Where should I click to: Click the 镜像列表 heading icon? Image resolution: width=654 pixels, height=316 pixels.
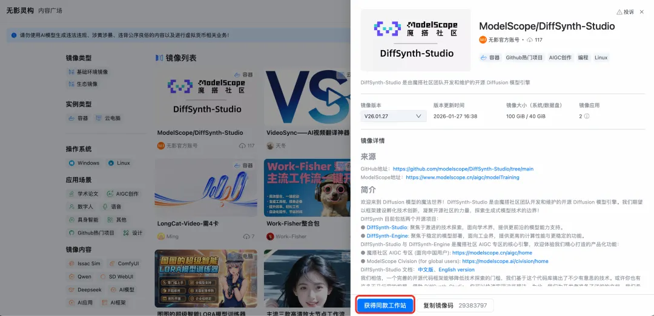coord(159,58)
